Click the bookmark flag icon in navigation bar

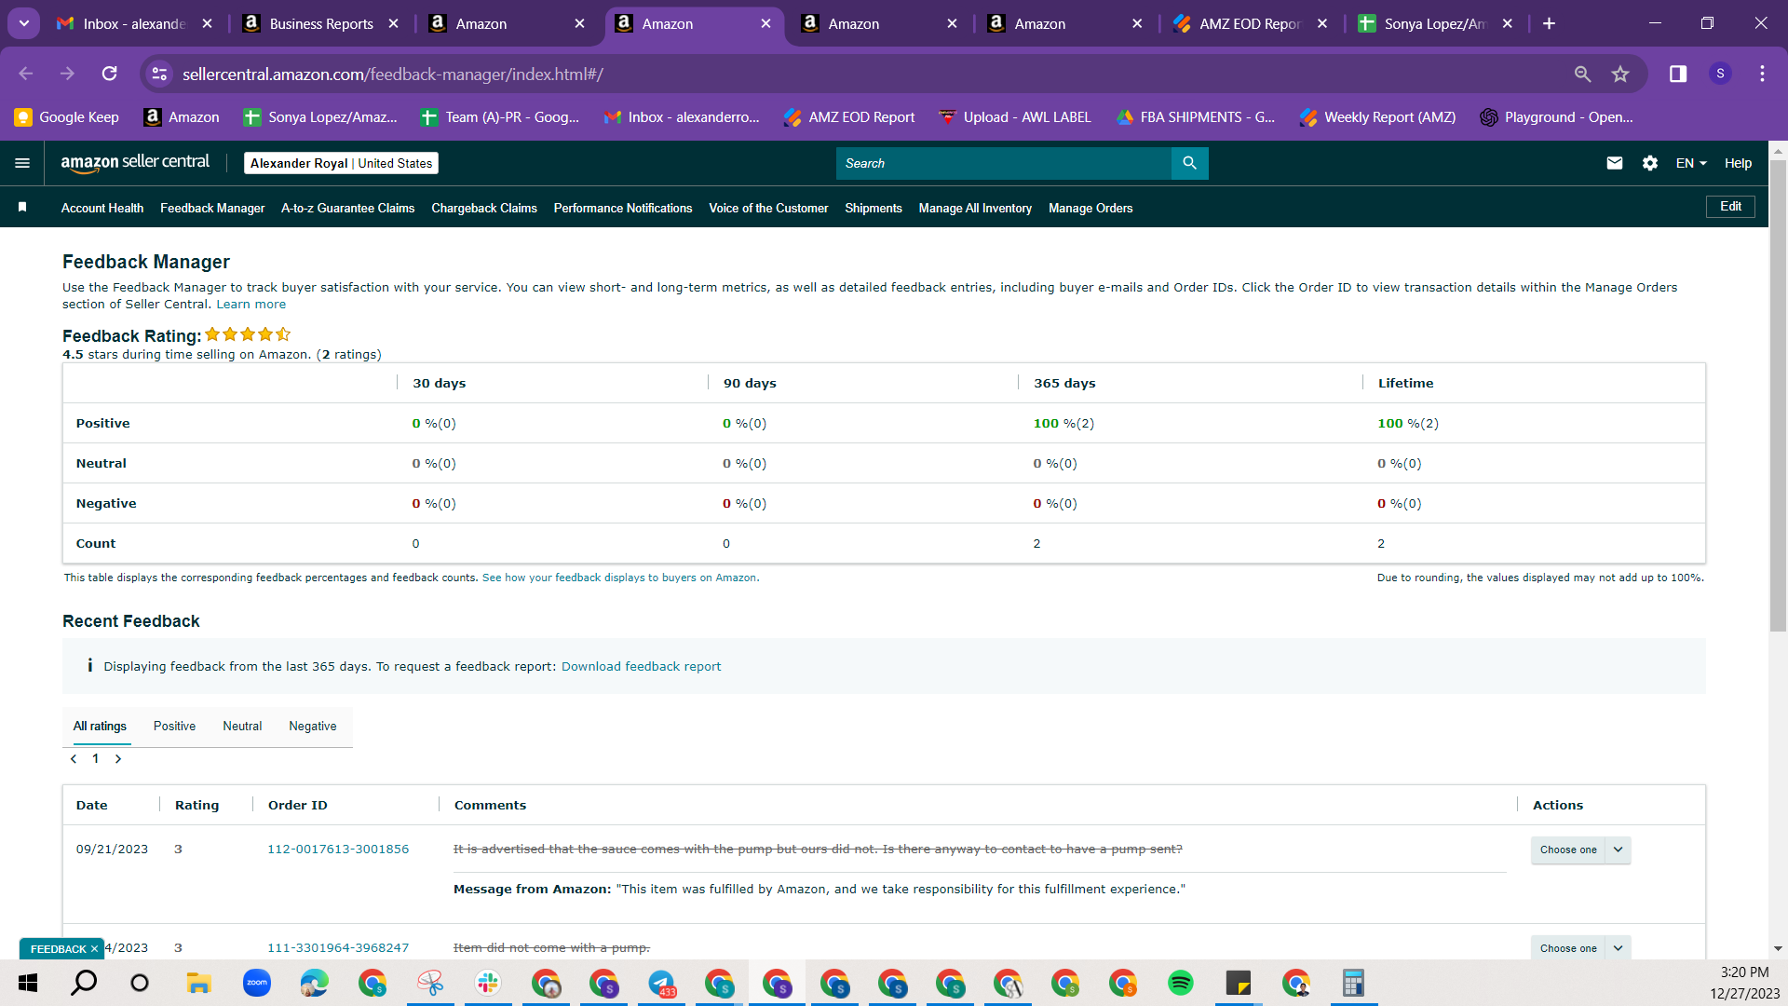(x=22, y=207)
